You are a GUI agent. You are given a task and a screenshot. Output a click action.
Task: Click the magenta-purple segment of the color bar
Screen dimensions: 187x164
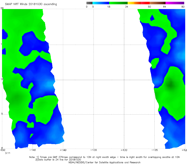point(175,3)
